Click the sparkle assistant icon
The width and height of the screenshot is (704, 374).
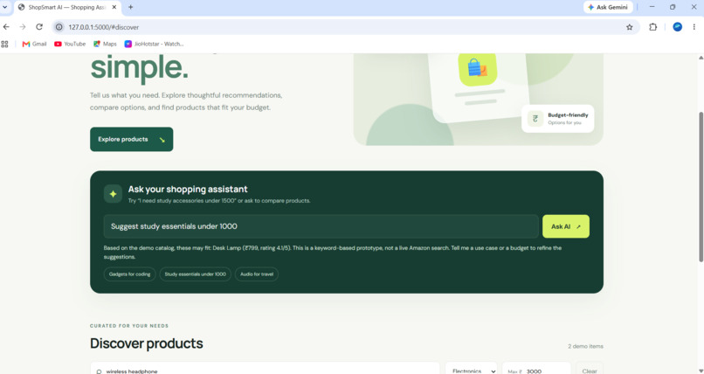[x=114, y=194]
